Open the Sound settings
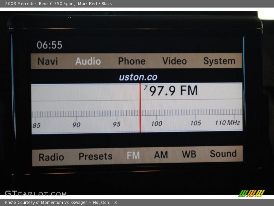Screen dimensions: 274x206 pyautogui.click(x=223, y=154)
